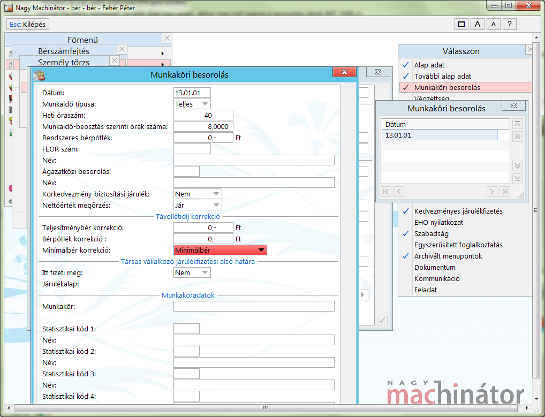Click the help question mark button
The height and width of the screenshot is (417, 545).
pyautogui.click(x=510, y=24)
